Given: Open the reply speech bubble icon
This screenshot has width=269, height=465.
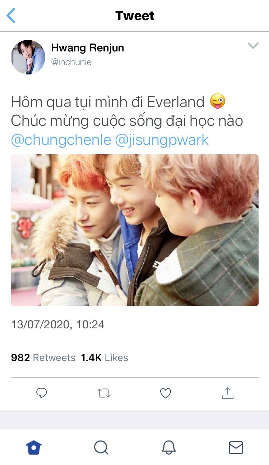Looking at the screenshot, I should [42, 393].
